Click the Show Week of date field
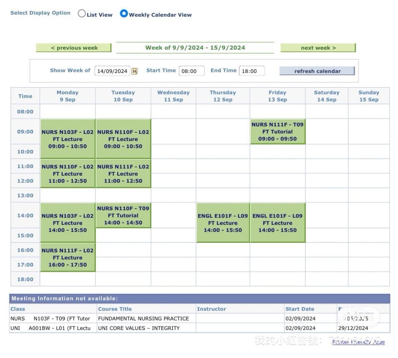 pos(112,71)
